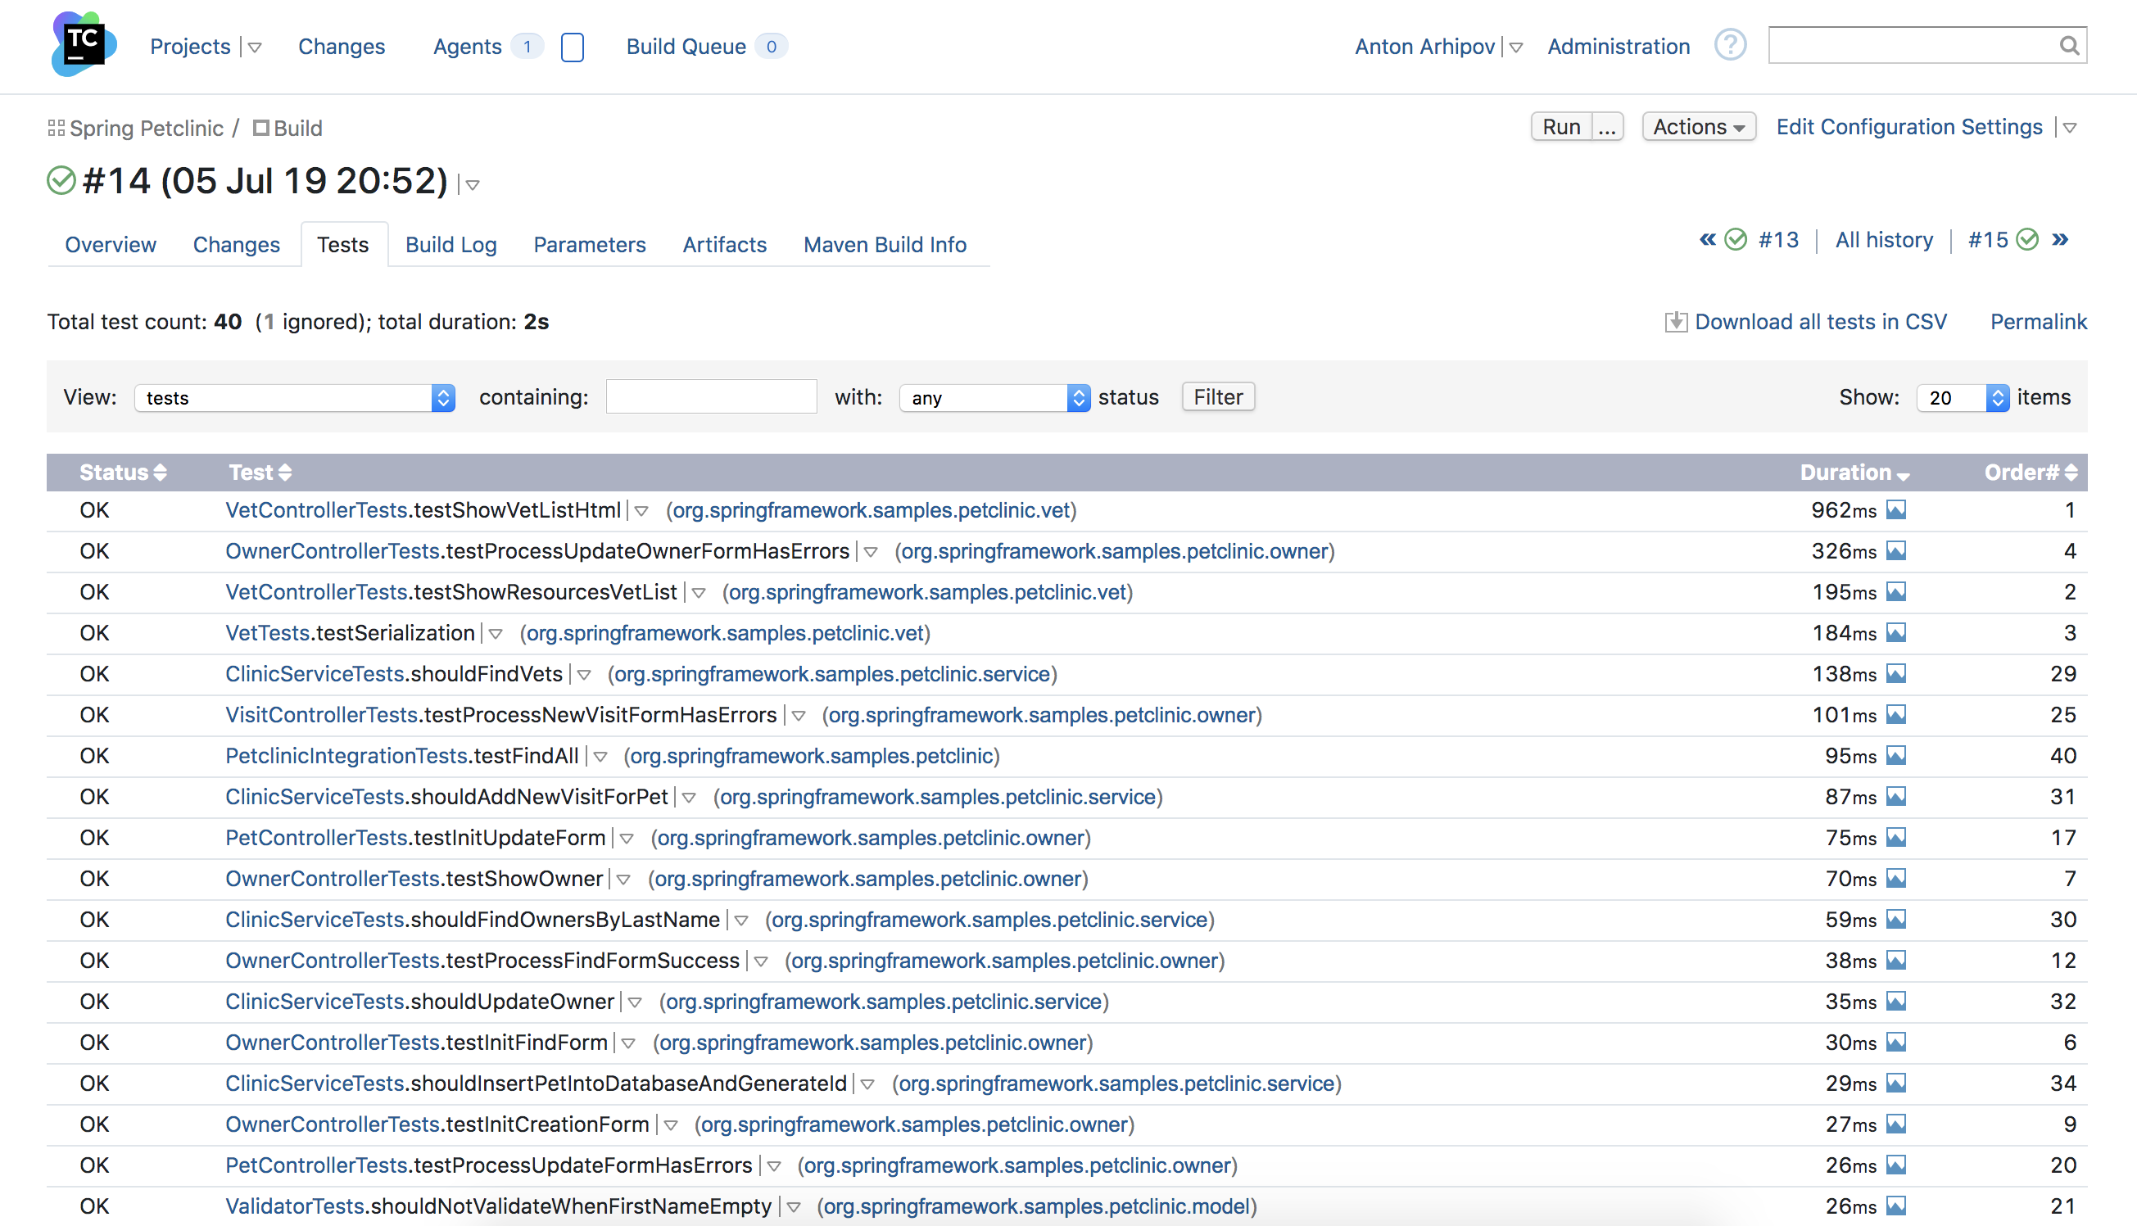Select the Tests tab
This screenshot has height=1226, width=2137.
[342, 245]
